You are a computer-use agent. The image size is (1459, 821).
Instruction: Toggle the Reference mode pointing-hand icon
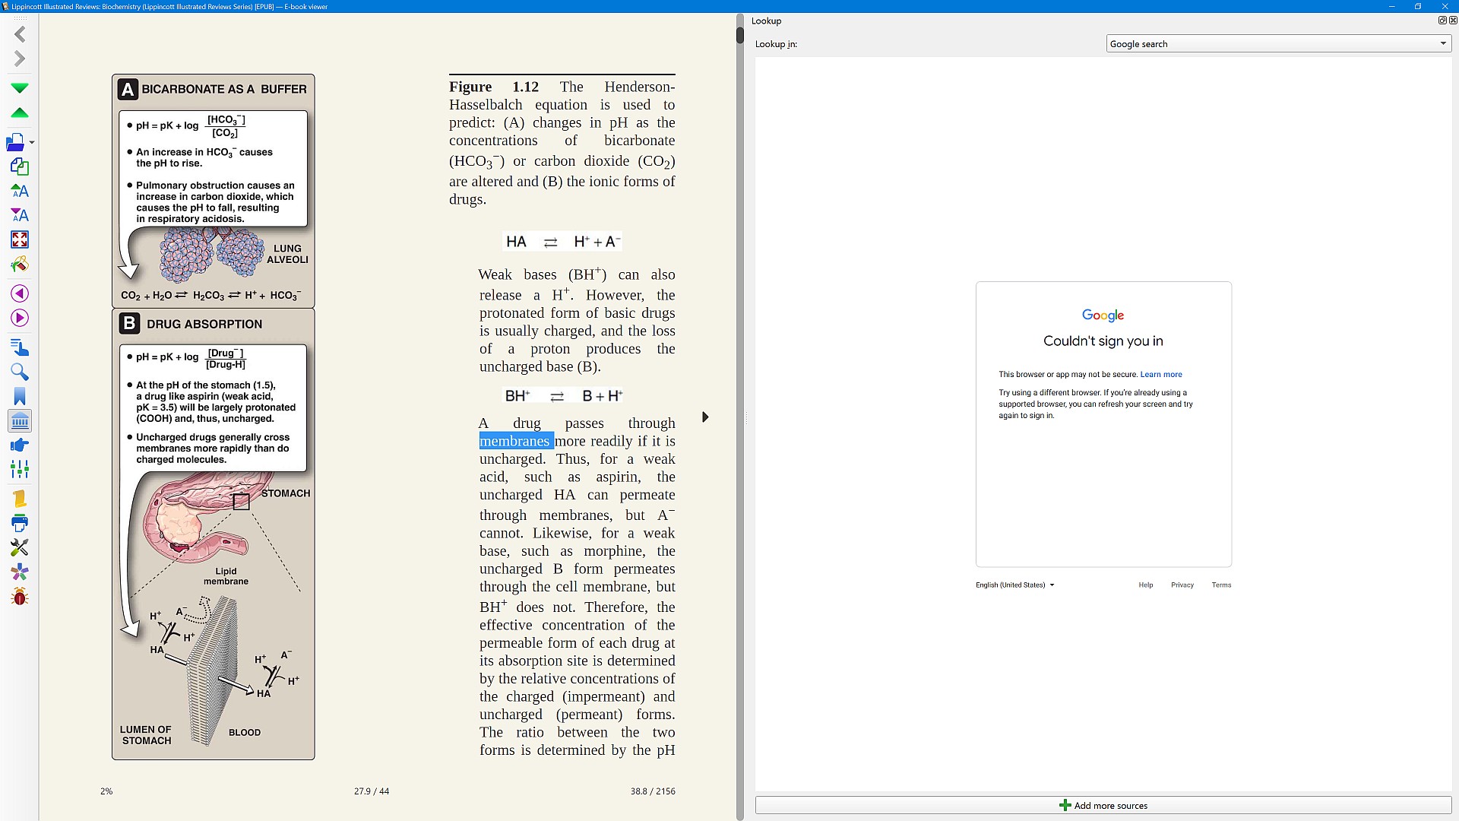20,445
